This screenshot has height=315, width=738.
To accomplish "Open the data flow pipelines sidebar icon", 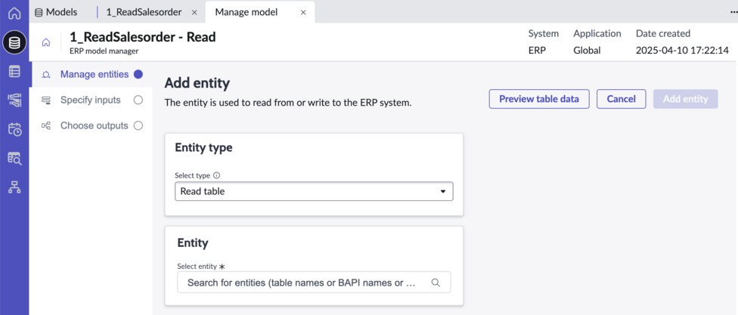I will tap(14, 100).
